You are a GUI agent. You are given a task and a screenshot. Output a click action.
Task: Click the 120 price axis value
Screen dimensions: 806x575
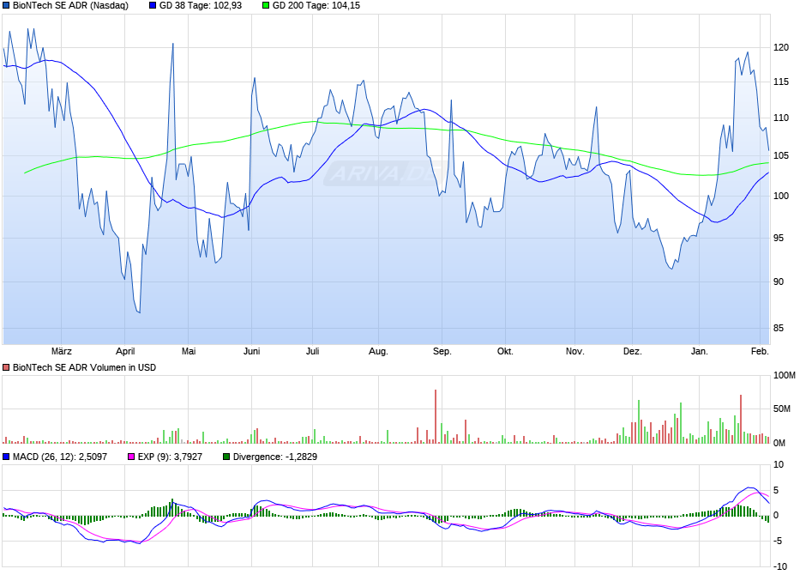pyautogui.click(x=781, y=48)
